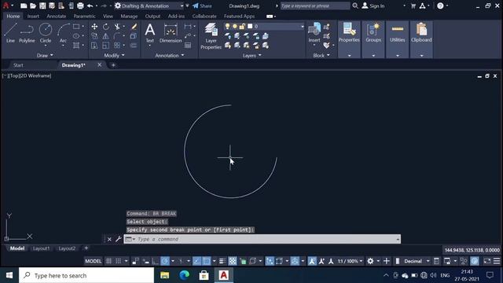Image resolution: width=503 pixels, height=283 pixels.
Task: Open the Utilities panel button
Action: [x=397, y=39]
